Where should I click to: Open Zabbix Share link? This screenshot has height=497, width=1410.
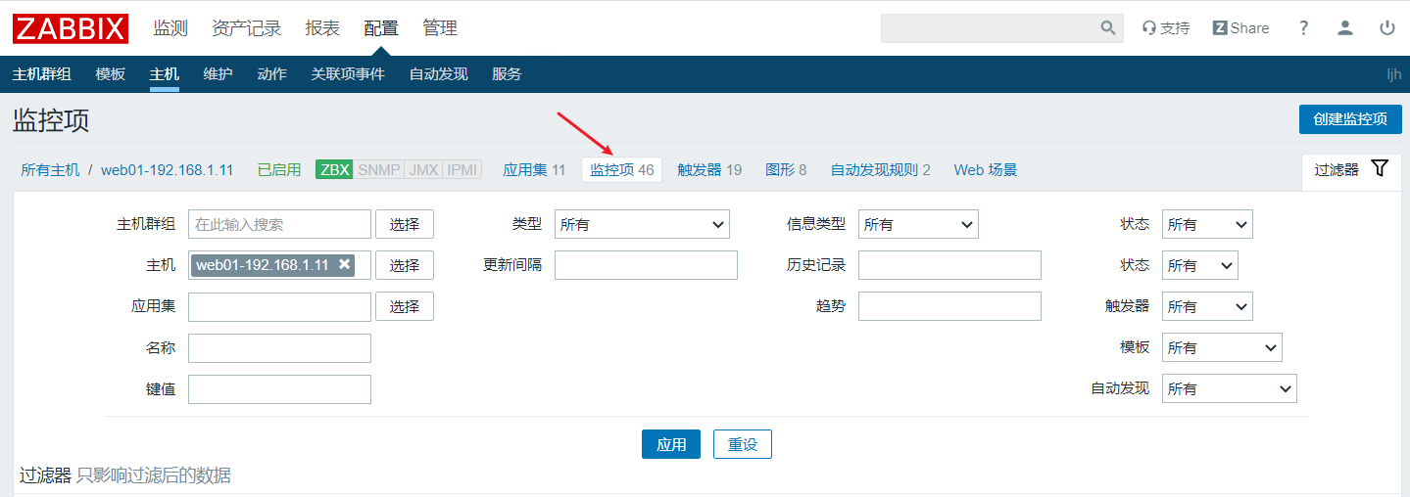[x=1240, y=28]
